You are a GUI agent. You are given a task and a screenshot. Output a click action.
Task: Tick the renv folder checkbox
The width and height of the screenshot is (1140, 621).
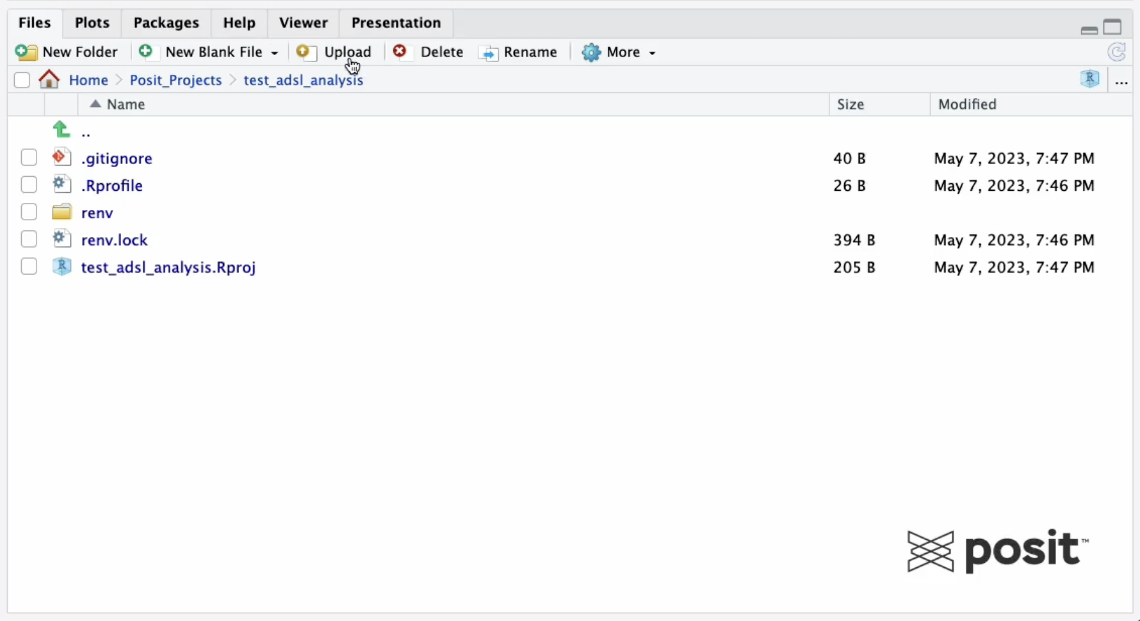point(29,213)
